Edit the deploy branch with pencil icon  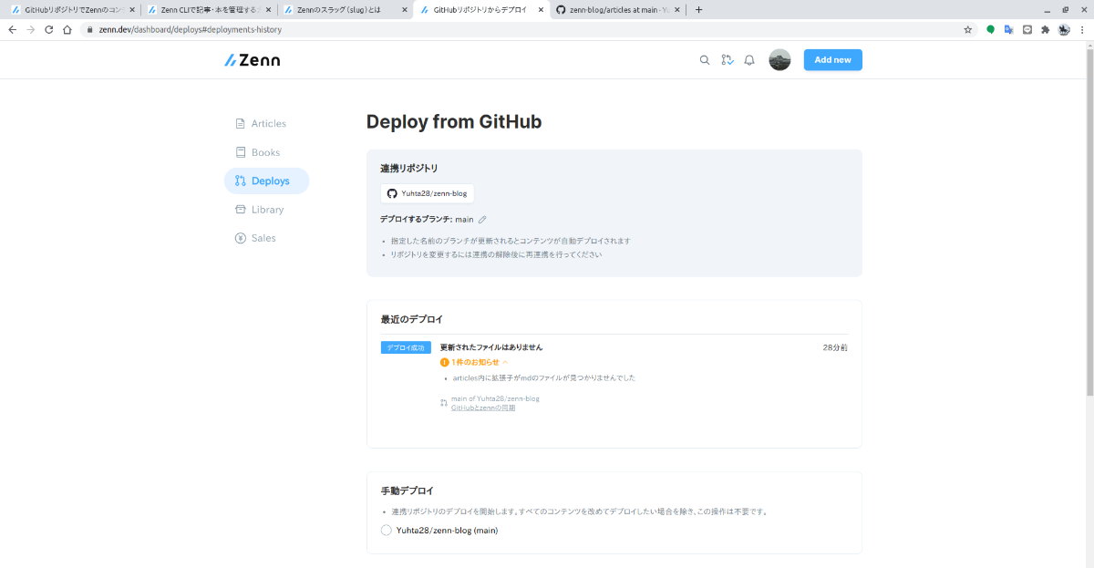point(482,219)
